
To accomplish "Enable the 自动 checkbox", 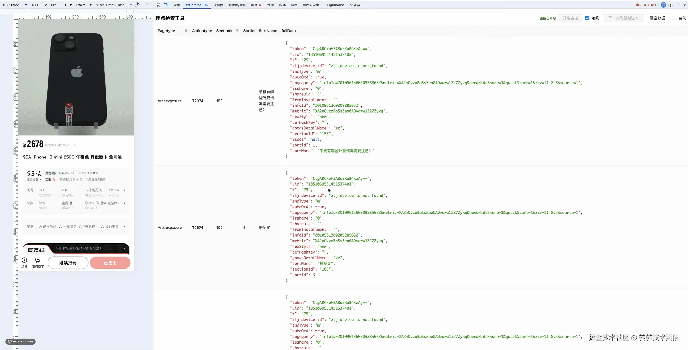I will (674, 18).
